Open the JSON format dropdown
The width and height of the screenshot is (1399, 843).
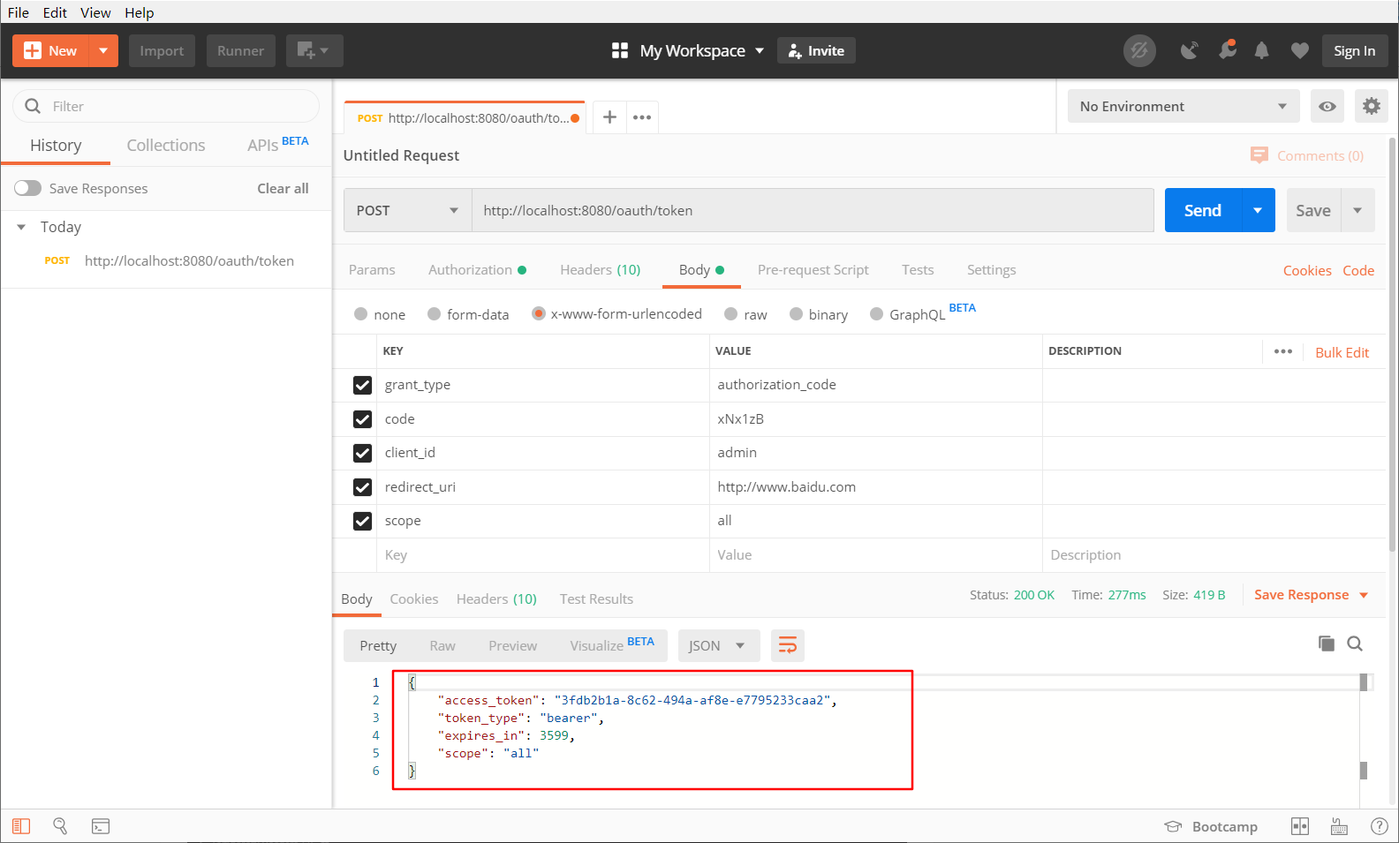pos(716,646)
